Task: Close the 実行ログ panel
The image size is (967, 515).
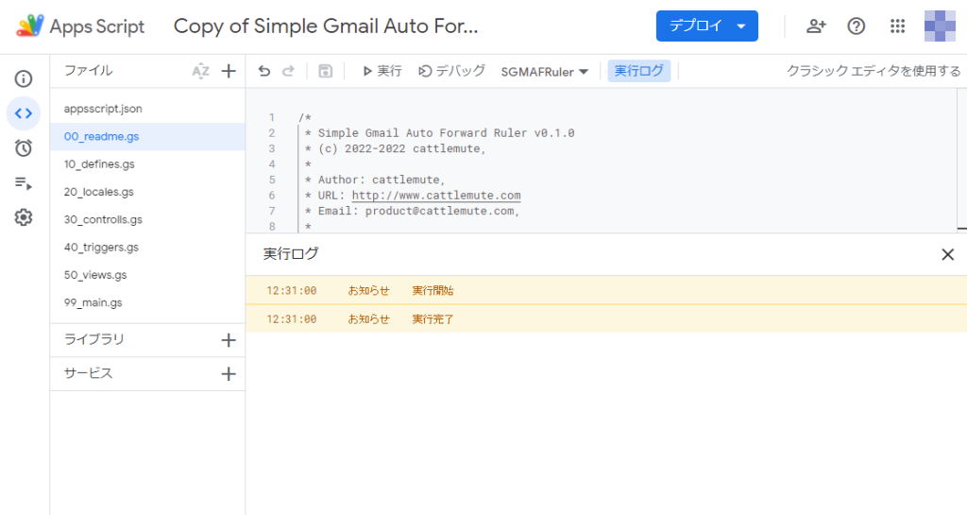Action: pos(948,254)
